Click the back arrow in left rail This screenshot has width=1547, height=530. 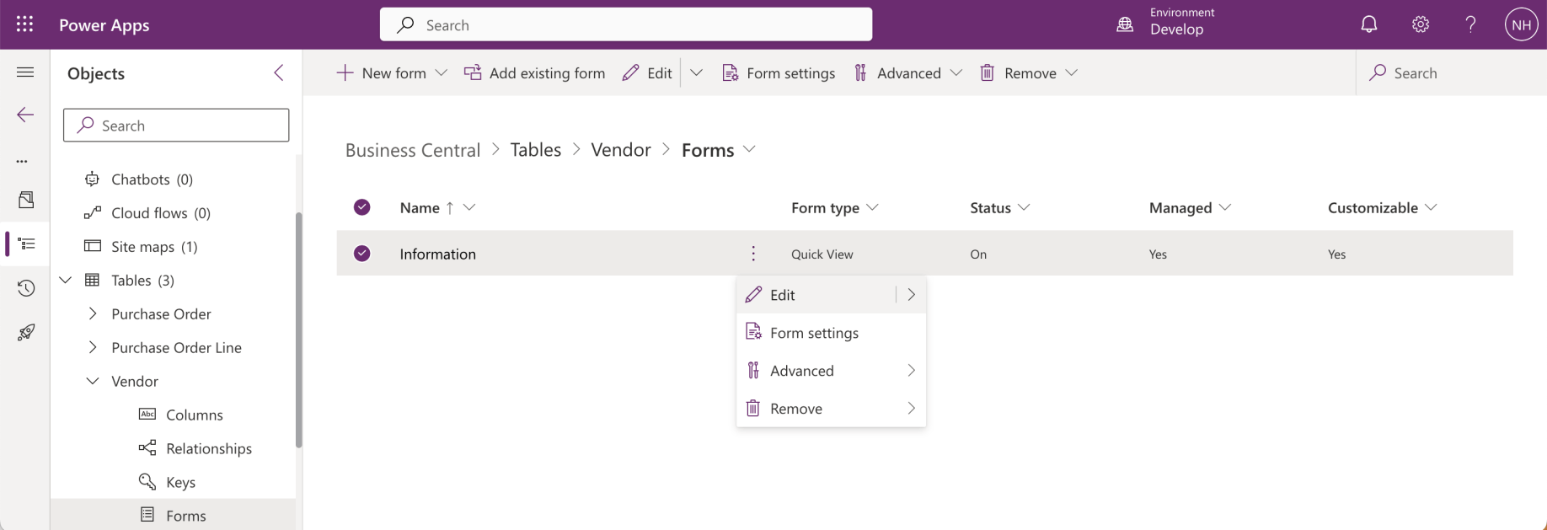click(26, 115)
